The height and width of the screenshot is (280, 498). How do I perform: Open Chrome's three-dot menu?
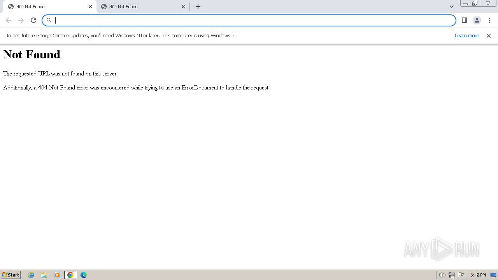coord(489,20)
